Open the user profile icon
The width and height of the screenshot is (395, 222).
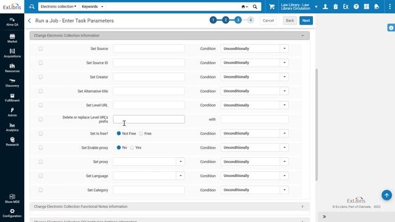[325, 7]
